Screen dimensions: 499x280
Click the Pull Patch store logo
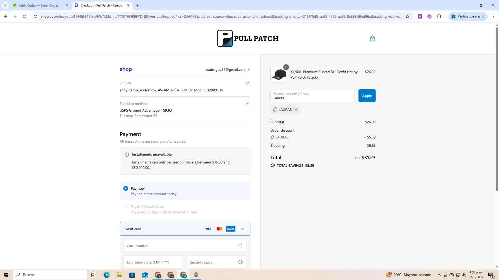248,38
